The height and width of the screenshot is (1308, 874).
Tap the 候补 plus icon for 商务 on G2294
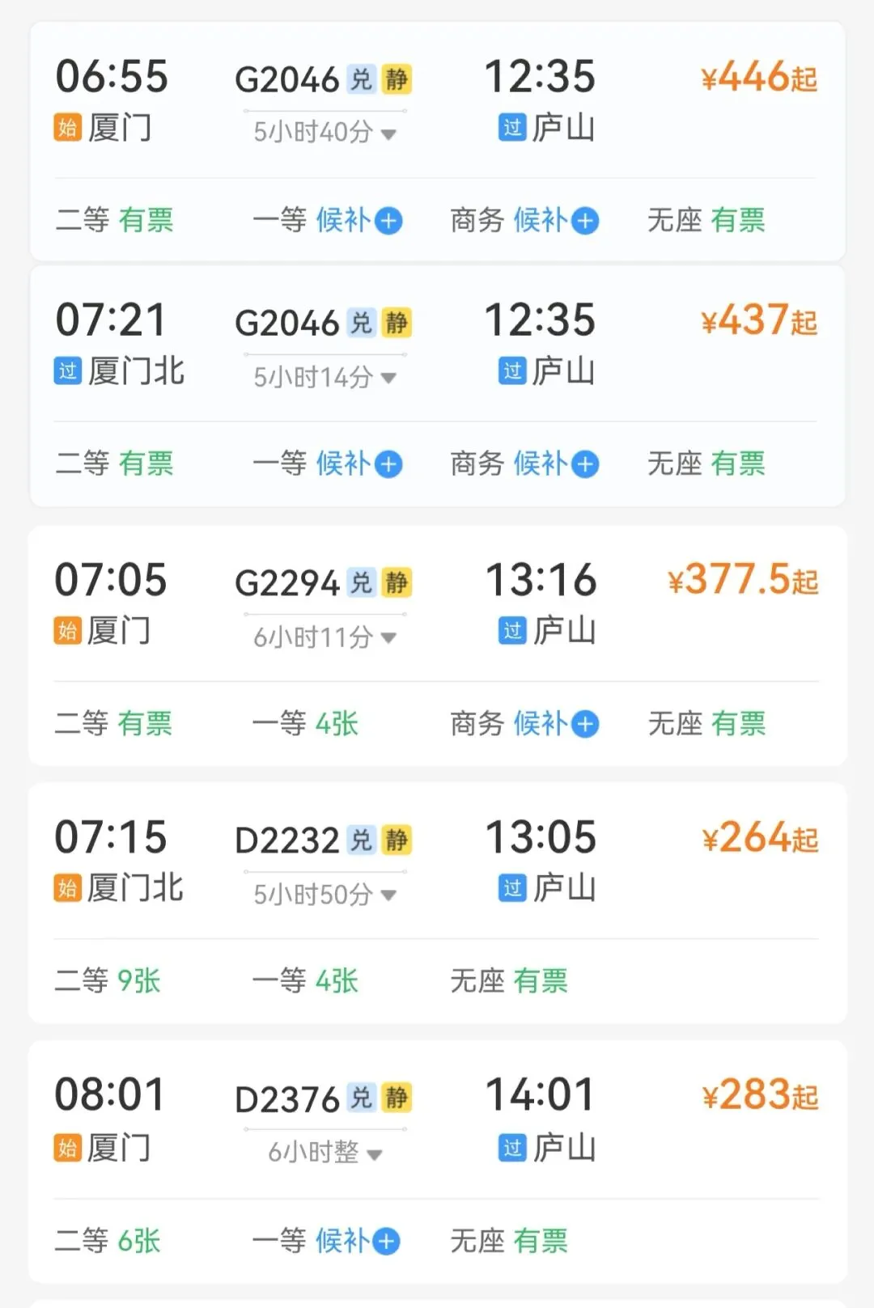[585, 724]
